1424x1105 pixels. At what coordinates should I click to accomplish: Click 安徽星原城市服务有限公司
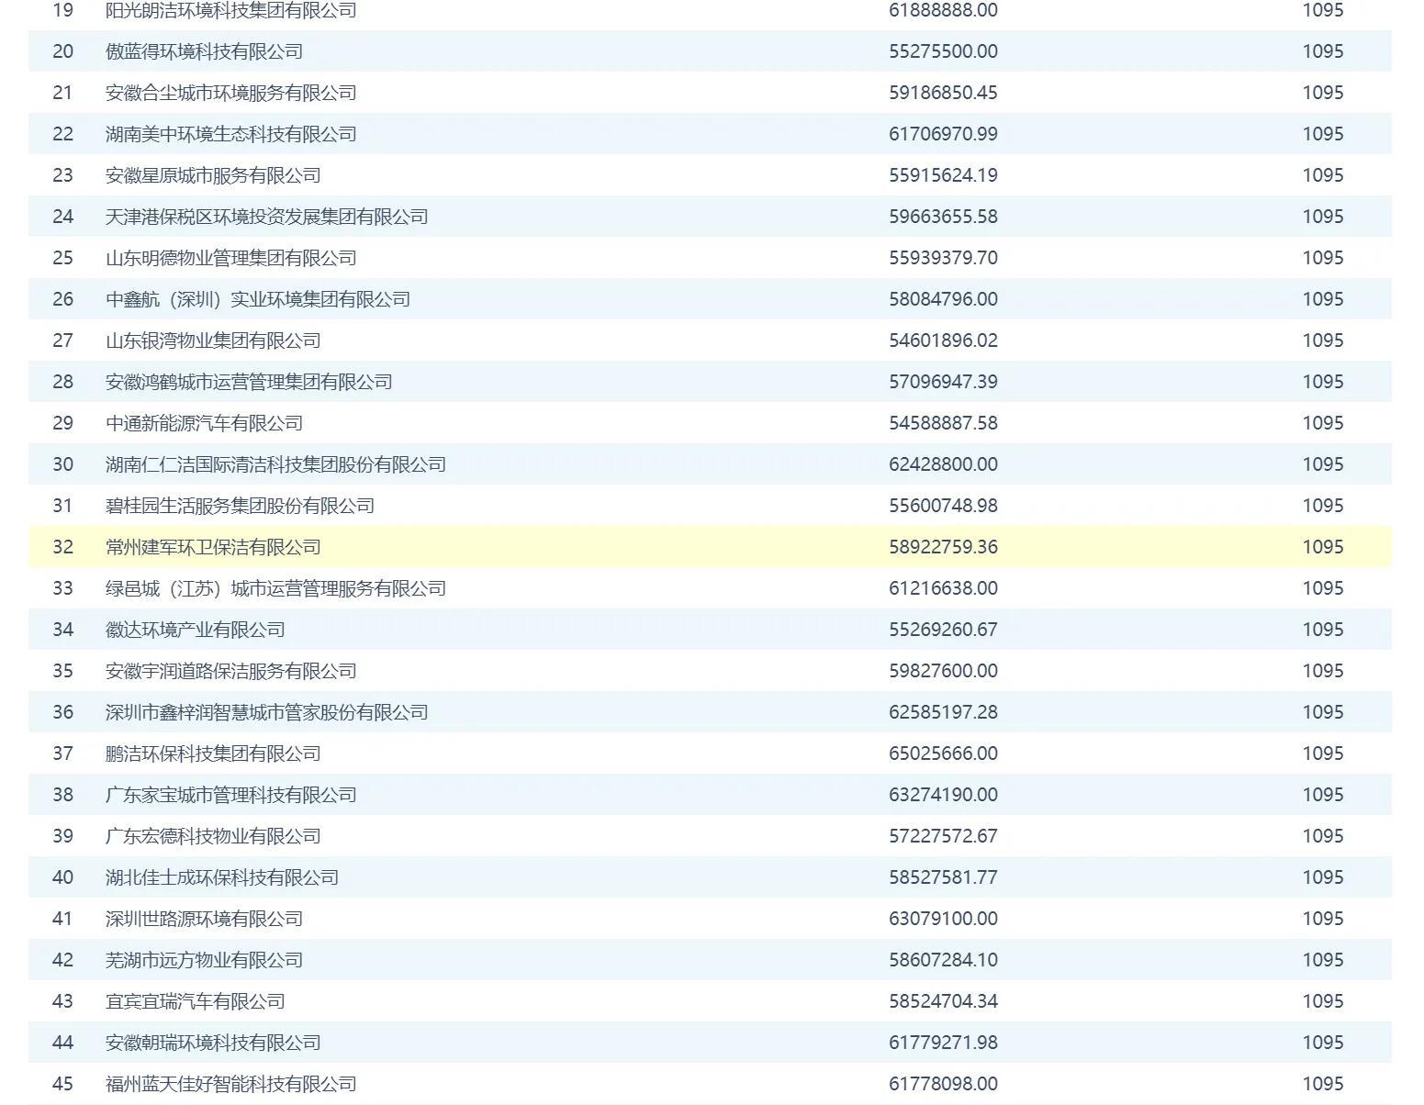[213, 175]
